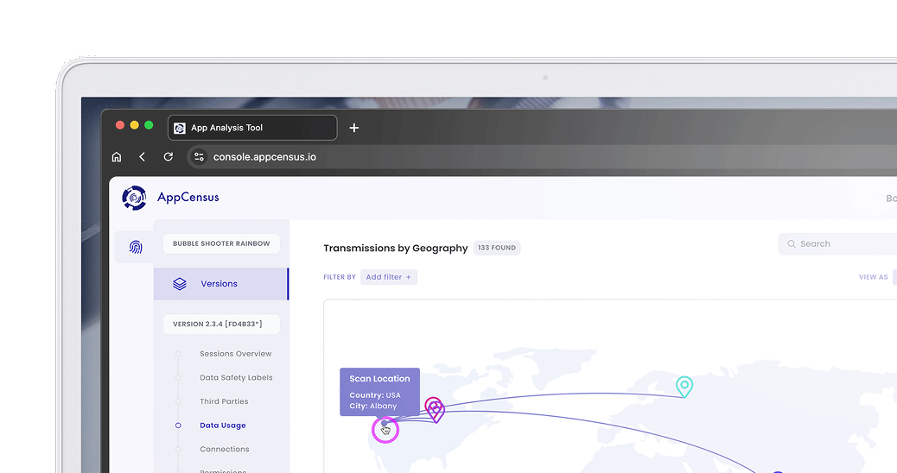The height and width of the screenshot is (473, 897).
Task: Open Version 2.3.4 [FD4B33*] selector
Action: (221, 324)
